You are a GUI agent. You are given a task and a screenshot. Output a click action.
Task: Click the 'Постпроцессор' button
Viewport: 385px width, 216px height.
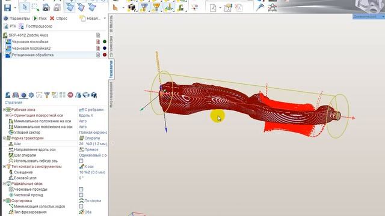[35, 26]
